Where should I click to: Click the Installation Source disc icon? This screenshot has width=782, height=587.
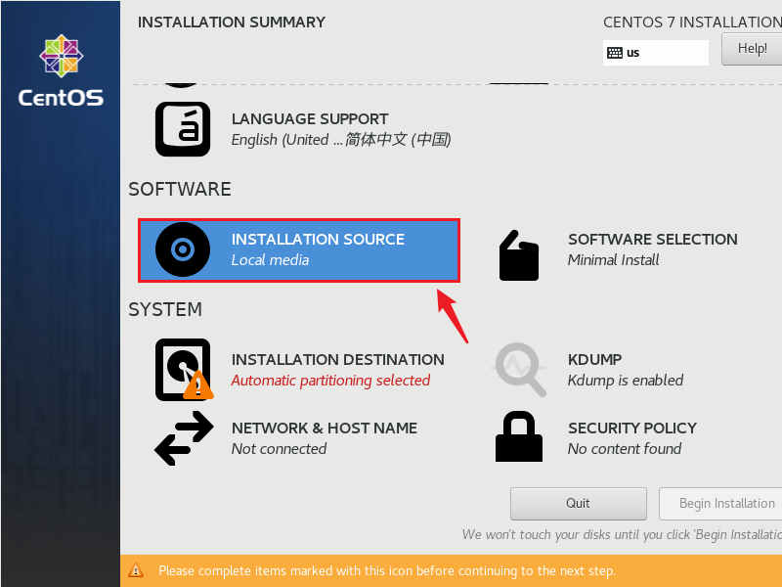point(183,249)
